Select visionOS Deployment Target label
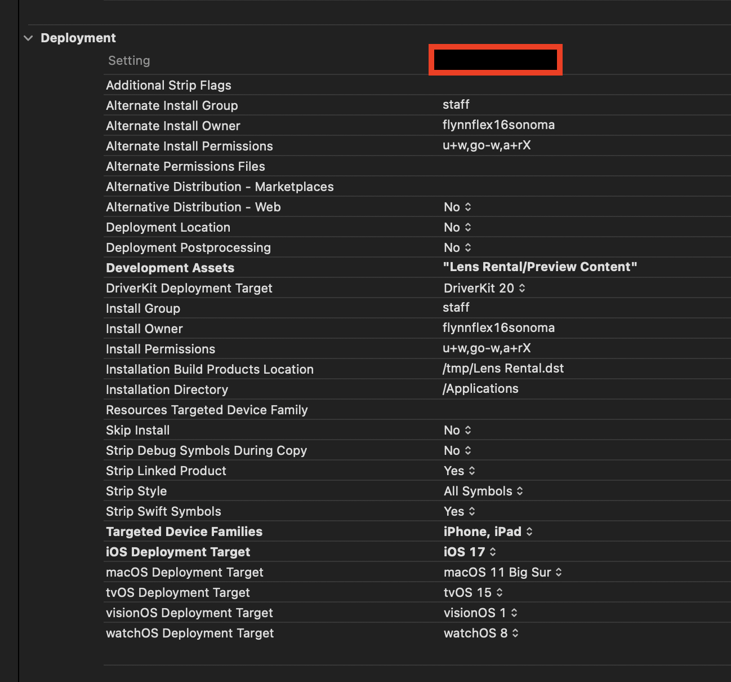 click(189, 613)
